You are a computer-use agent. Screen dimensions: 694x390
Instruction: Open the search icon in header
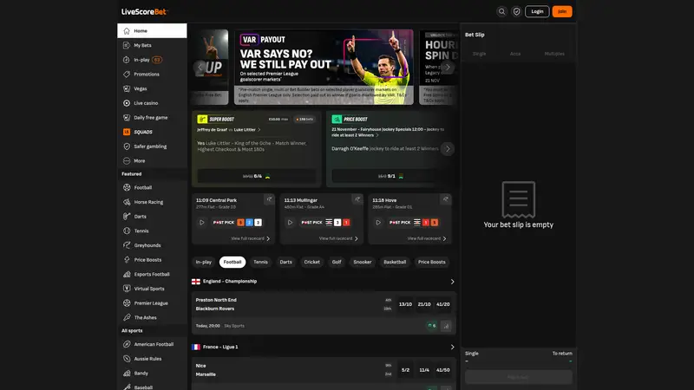(501, 11)
